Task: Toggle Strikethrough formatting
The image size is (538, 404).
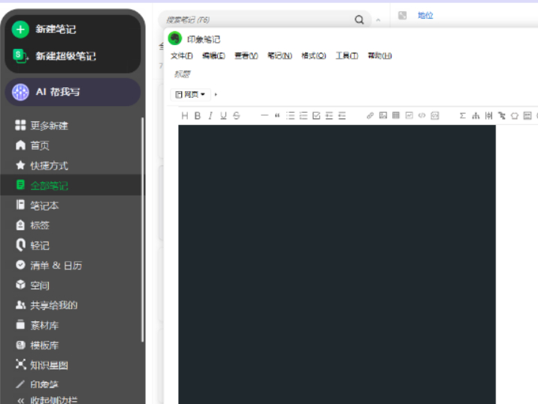Action: coord(237,116)
